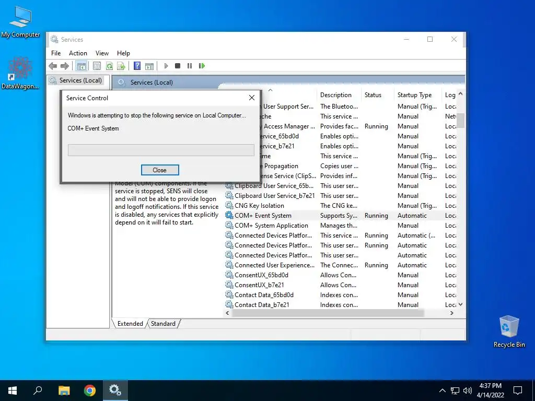Click gear icon beside COM+ System Application
The width and height of the screenshot is (535, 401).
229,225
